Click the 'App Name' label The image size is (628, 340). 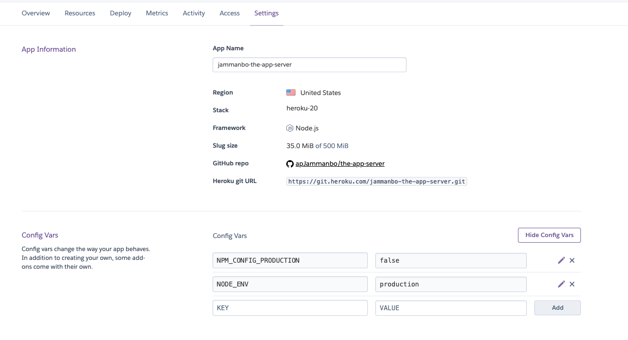point(228,48)
